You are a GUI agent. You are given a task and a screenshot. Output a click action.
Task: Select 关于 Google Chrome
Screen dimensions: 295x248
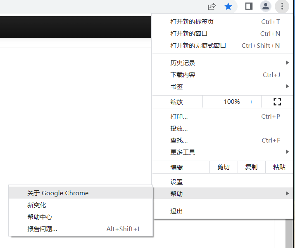[x=58, y=193]
